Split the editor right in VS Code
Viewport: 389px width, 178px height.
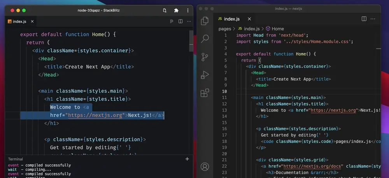[x=364, y=19]
